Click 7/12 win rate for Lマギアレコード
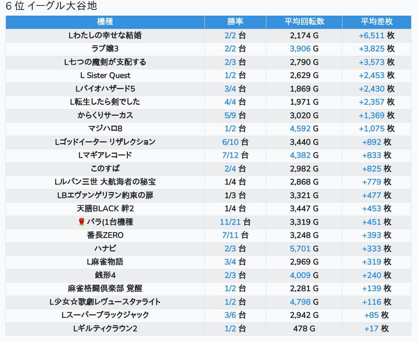Screen dimensions: 417x342 click(230, 155)
